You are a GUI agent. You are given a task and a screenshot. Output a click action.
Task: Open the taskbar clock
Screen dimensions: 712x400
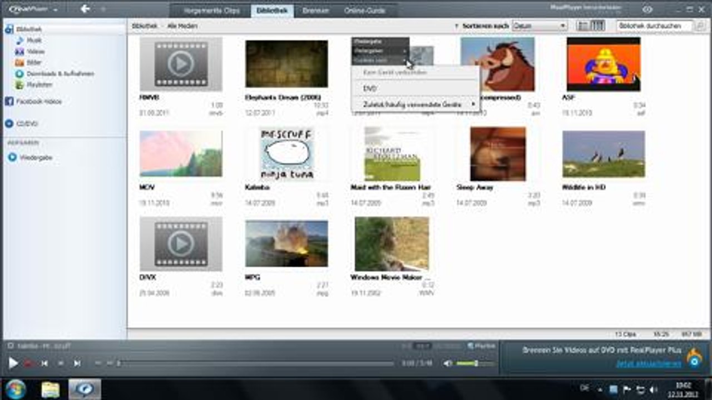pyautogui.click(x=682, y=389)
